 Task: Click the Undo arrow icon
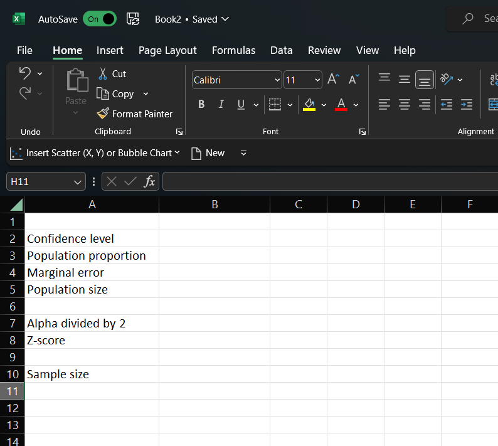[x=24, y=73]
